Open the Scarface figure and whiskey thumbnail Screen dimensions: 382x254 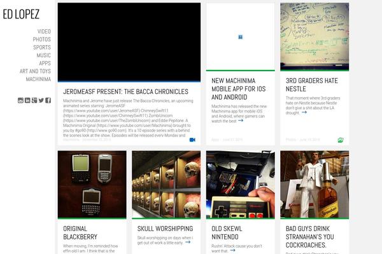pyautogui.click(x=315, y=184)
